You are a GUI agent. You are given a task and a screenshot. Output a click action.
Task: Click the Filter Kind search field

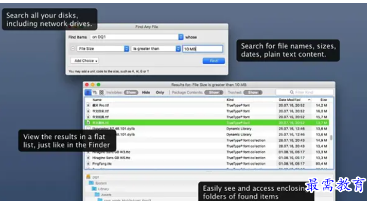pyautogui.click(x=305, y=92)
